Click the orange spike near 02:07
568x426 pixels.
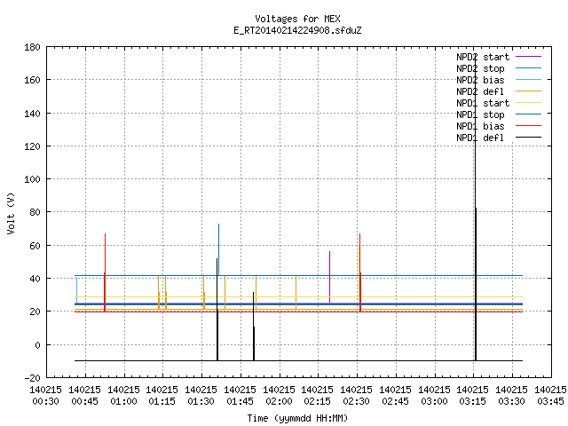tap(296, 293)
